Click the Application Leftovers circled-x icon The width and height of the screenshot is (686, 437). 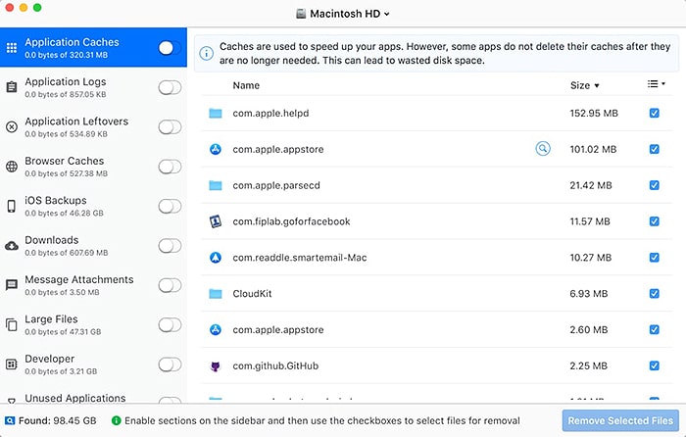12,126
